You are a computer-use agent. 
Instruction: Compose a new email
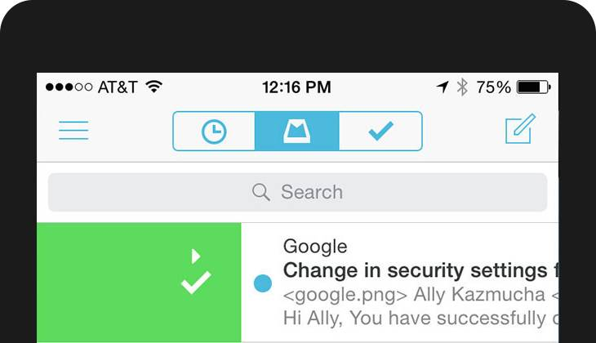tap(520, 128)
